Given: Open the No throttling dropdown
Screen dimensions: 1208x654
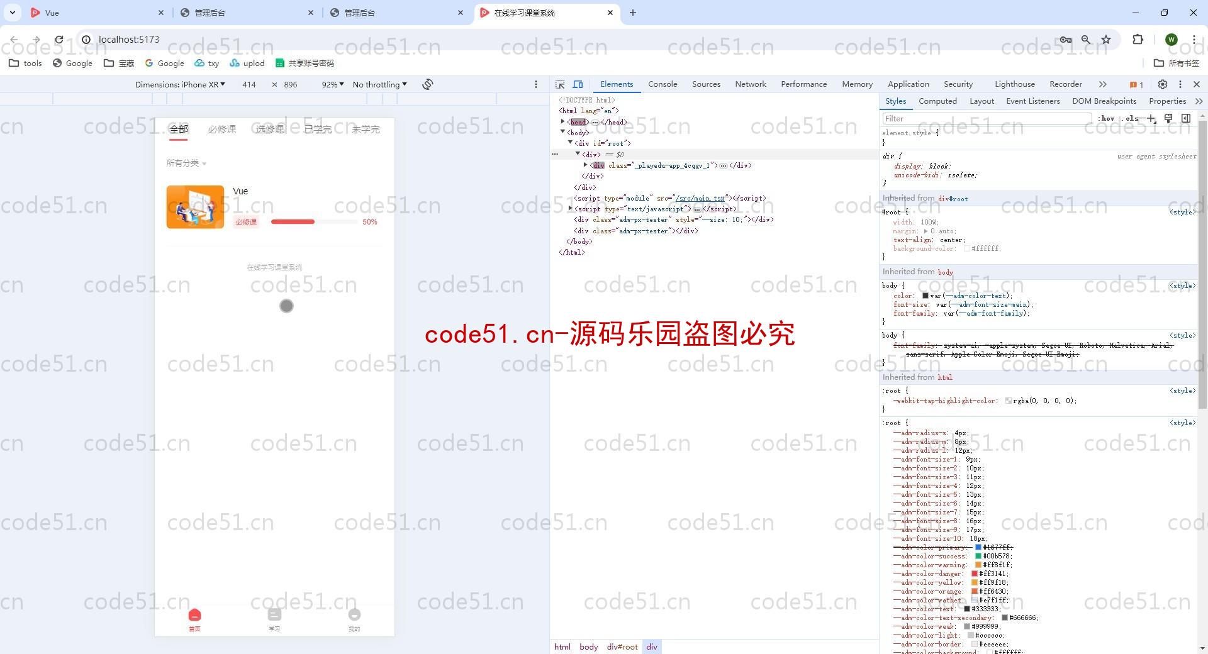Looking at the screenshot, I should click(380, 84).
